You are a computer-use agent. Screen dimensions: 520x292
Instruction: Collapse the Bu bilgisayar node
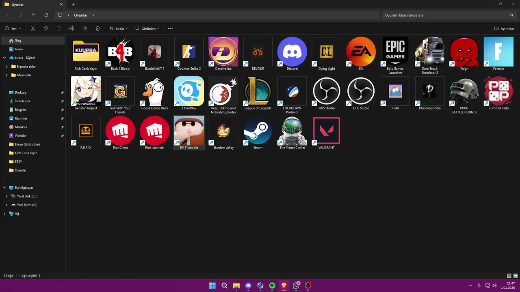click(x=4, y=188)
